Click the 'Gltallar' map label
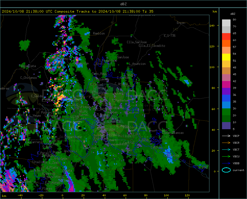The height and width of the screenshot is (199, 247). pyautogui.click(x=39, y=162)
